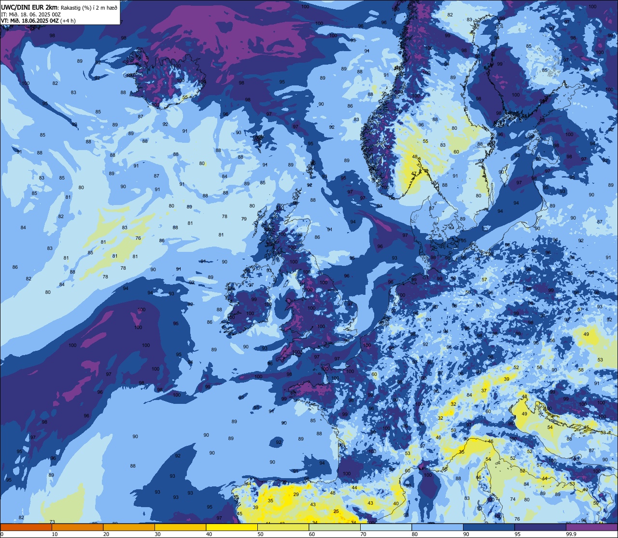Select the golden 30–40% legend swatch
This screenshot has height=538, width=618.
180,527
